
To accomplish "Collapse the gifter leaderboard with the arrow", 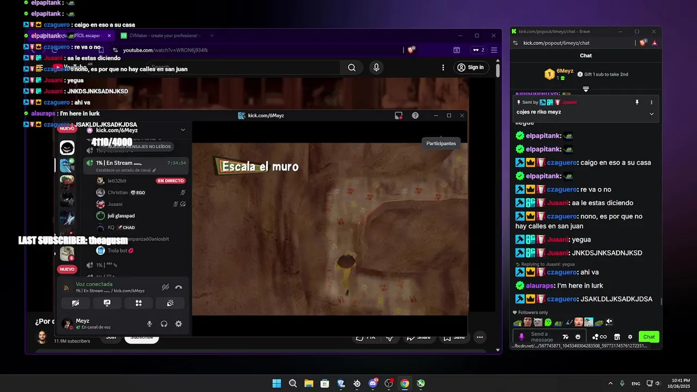I will 586,89.
